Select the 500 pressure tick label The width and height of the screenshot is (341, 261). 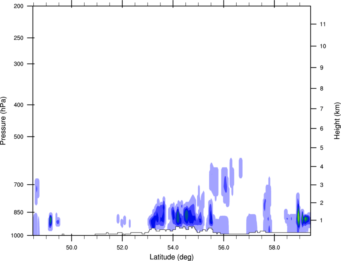coord(18,137)
